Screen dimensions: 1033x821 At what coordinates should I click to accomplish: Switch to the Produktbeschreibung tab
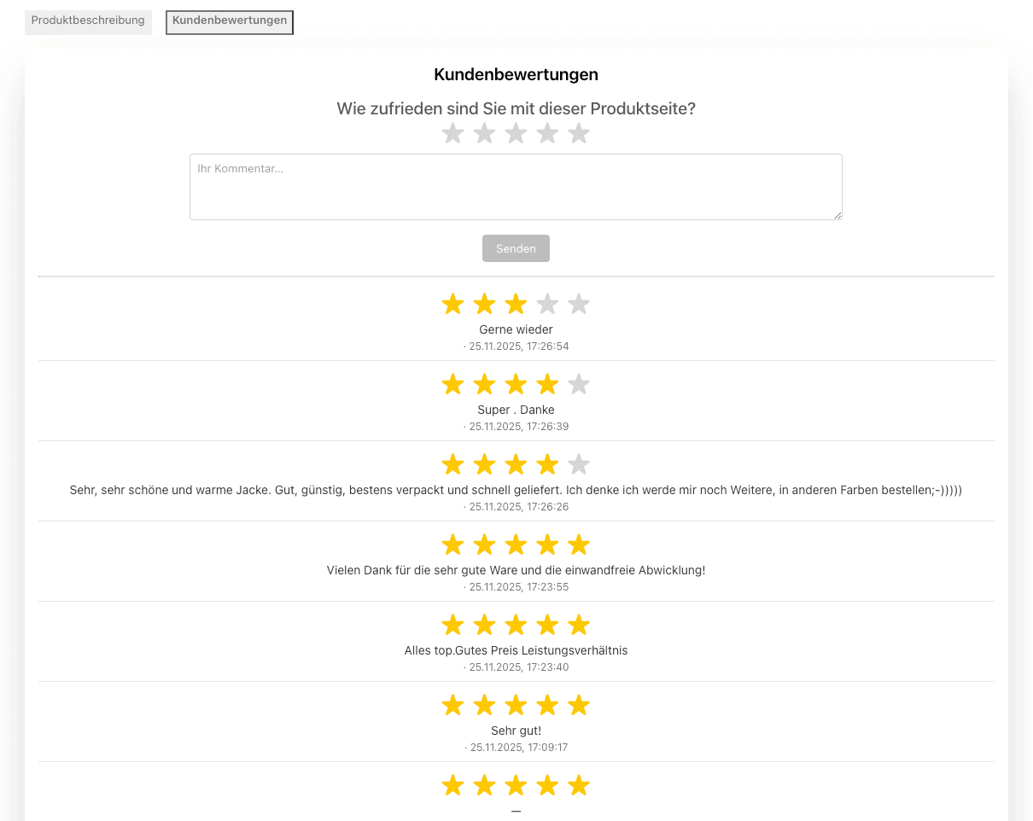pos(88,21)
